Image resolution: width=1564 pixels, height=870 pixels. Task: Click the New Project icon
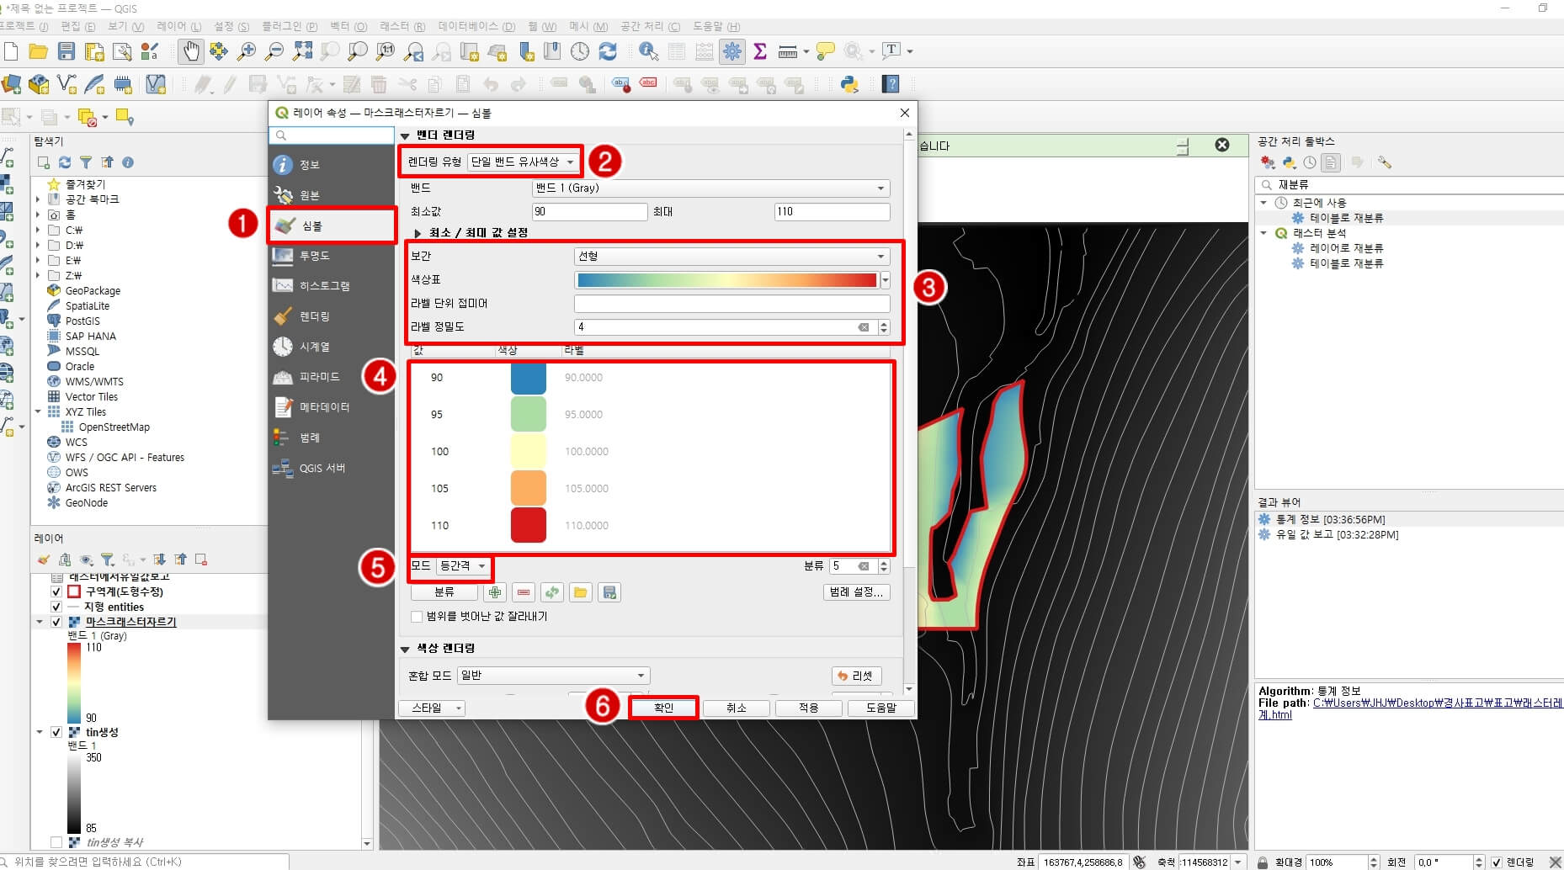coord(11,51)
